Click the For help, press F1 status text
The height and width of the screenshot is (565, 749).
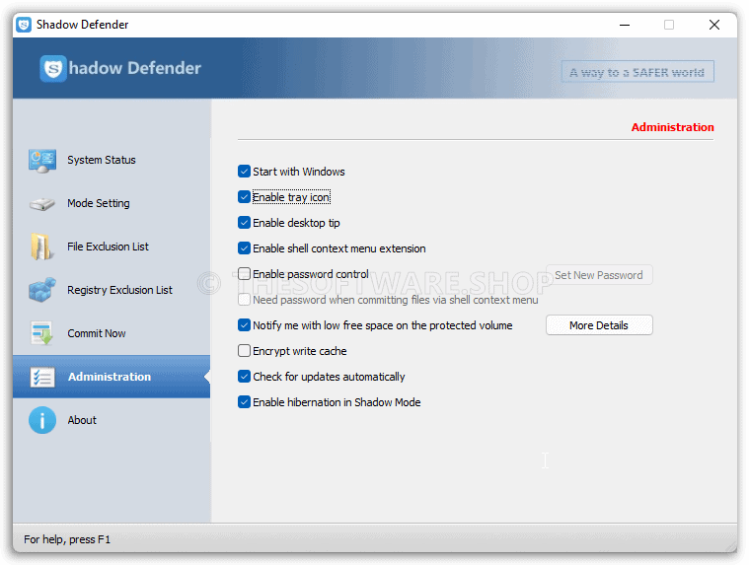pyautogui.click(x=67, y=539)
